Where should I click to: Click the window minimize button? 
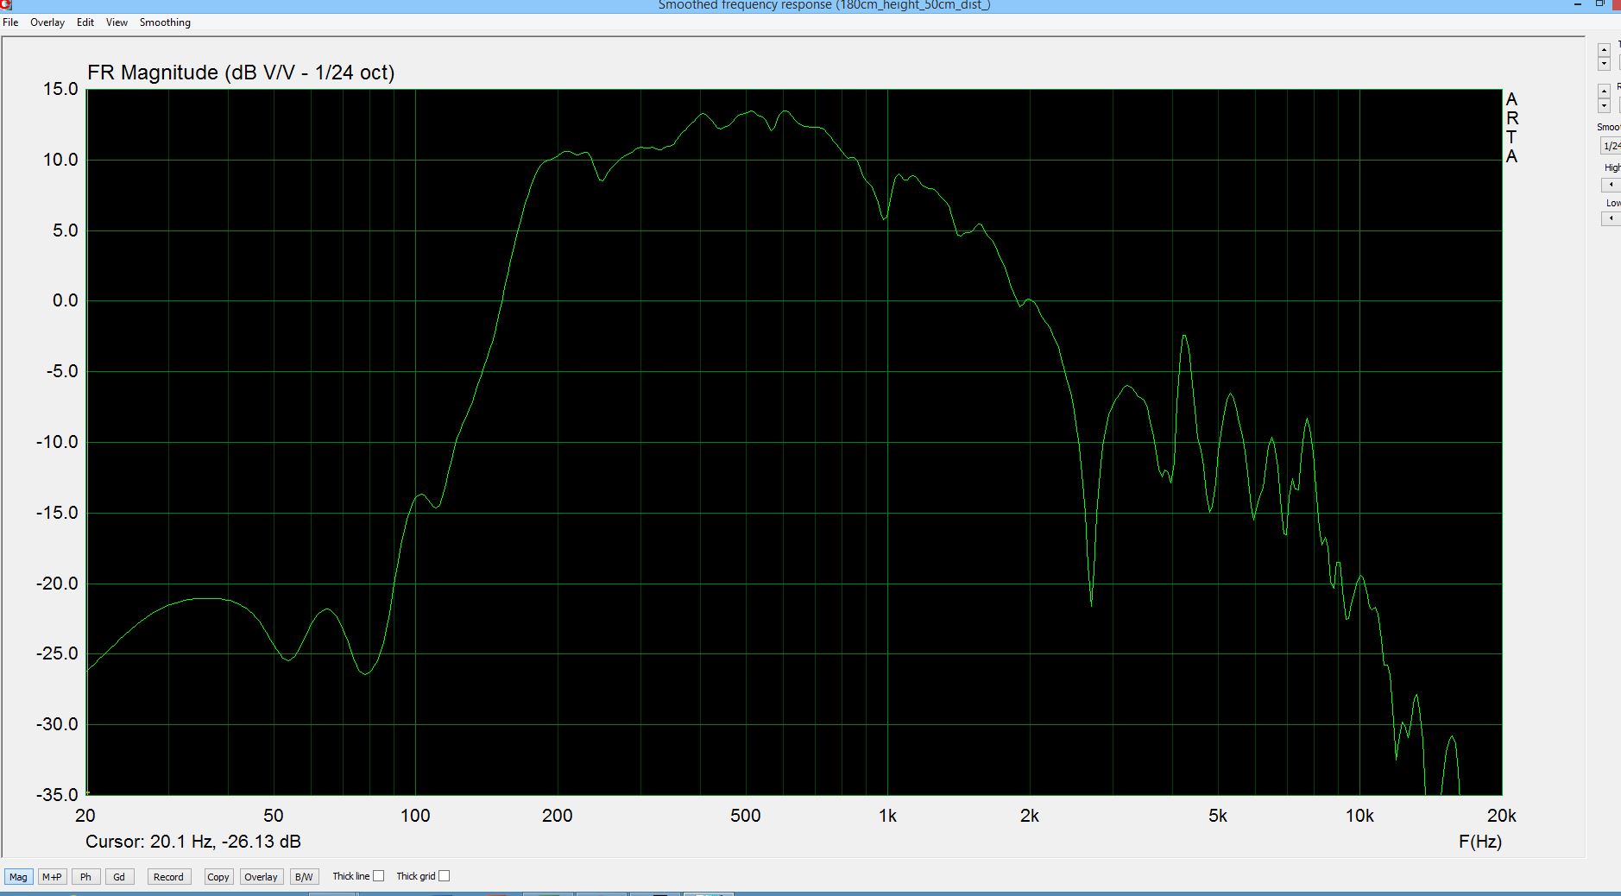[x=1577, y=3]
